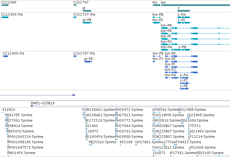Click EST 412820
Viewport: 230px width, 157px height.
coord(3,112)
